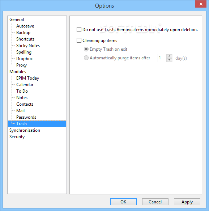Screen dimensions: 209x211
Task: Open Spelling options
Action: (24, 52)
